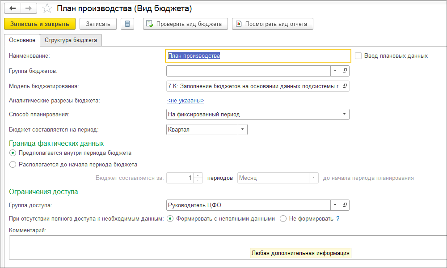This screenshot has height=268, width=447.
Task: Select the Не формировать radio option
Action: coord(283,219)
